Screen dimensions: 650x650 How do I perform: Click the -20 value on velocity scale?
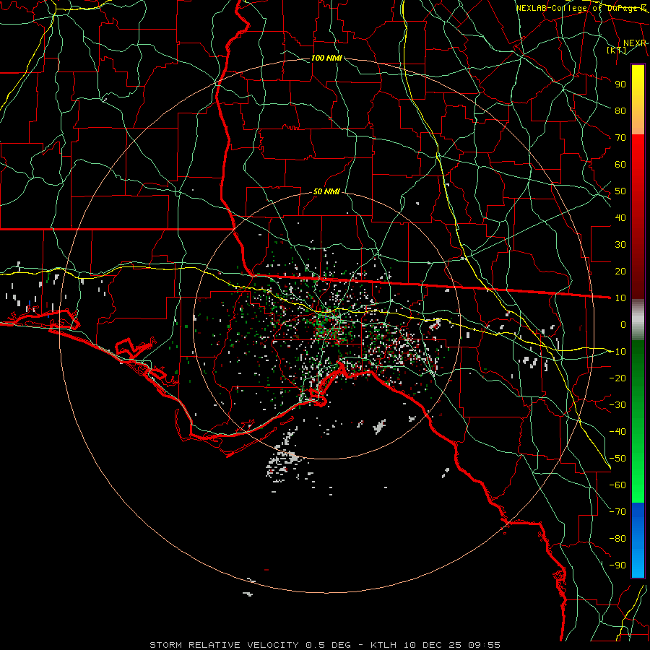coord(617,378)
